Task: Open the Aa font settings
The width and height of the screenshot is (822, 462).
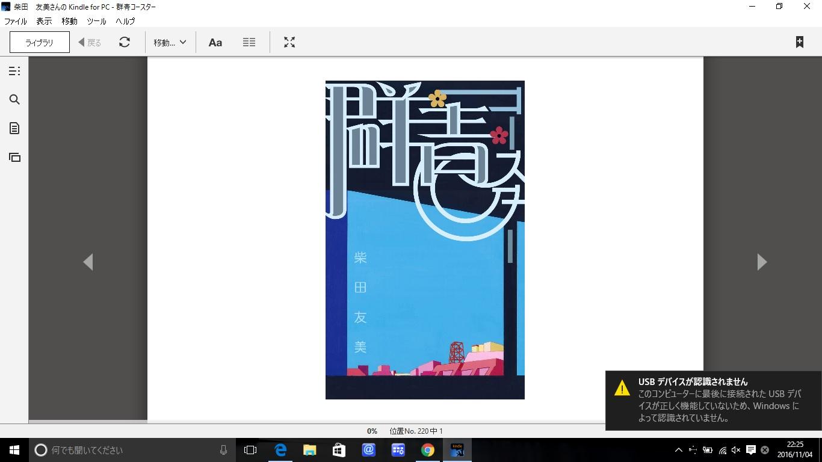Action: pyautogui.click(x=215, y=42)
